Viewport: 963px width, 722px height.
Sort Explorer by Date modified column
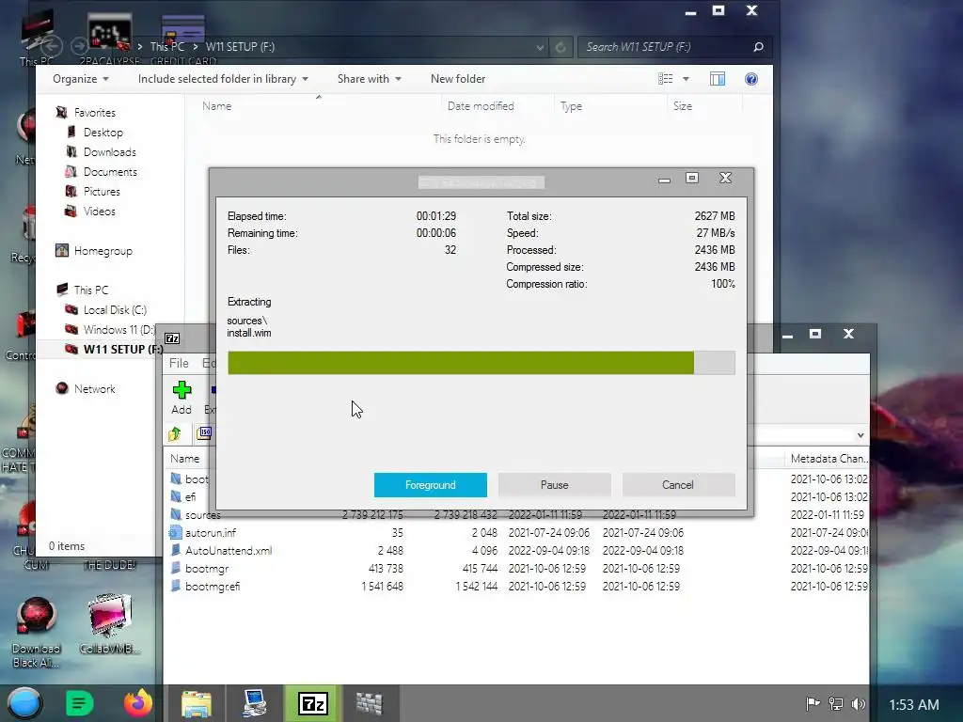481,105
